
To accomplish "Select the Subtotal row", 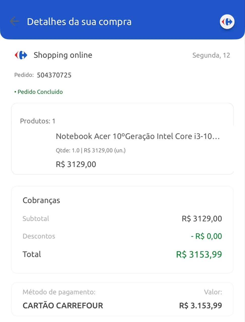I will [x=36, y=219].
